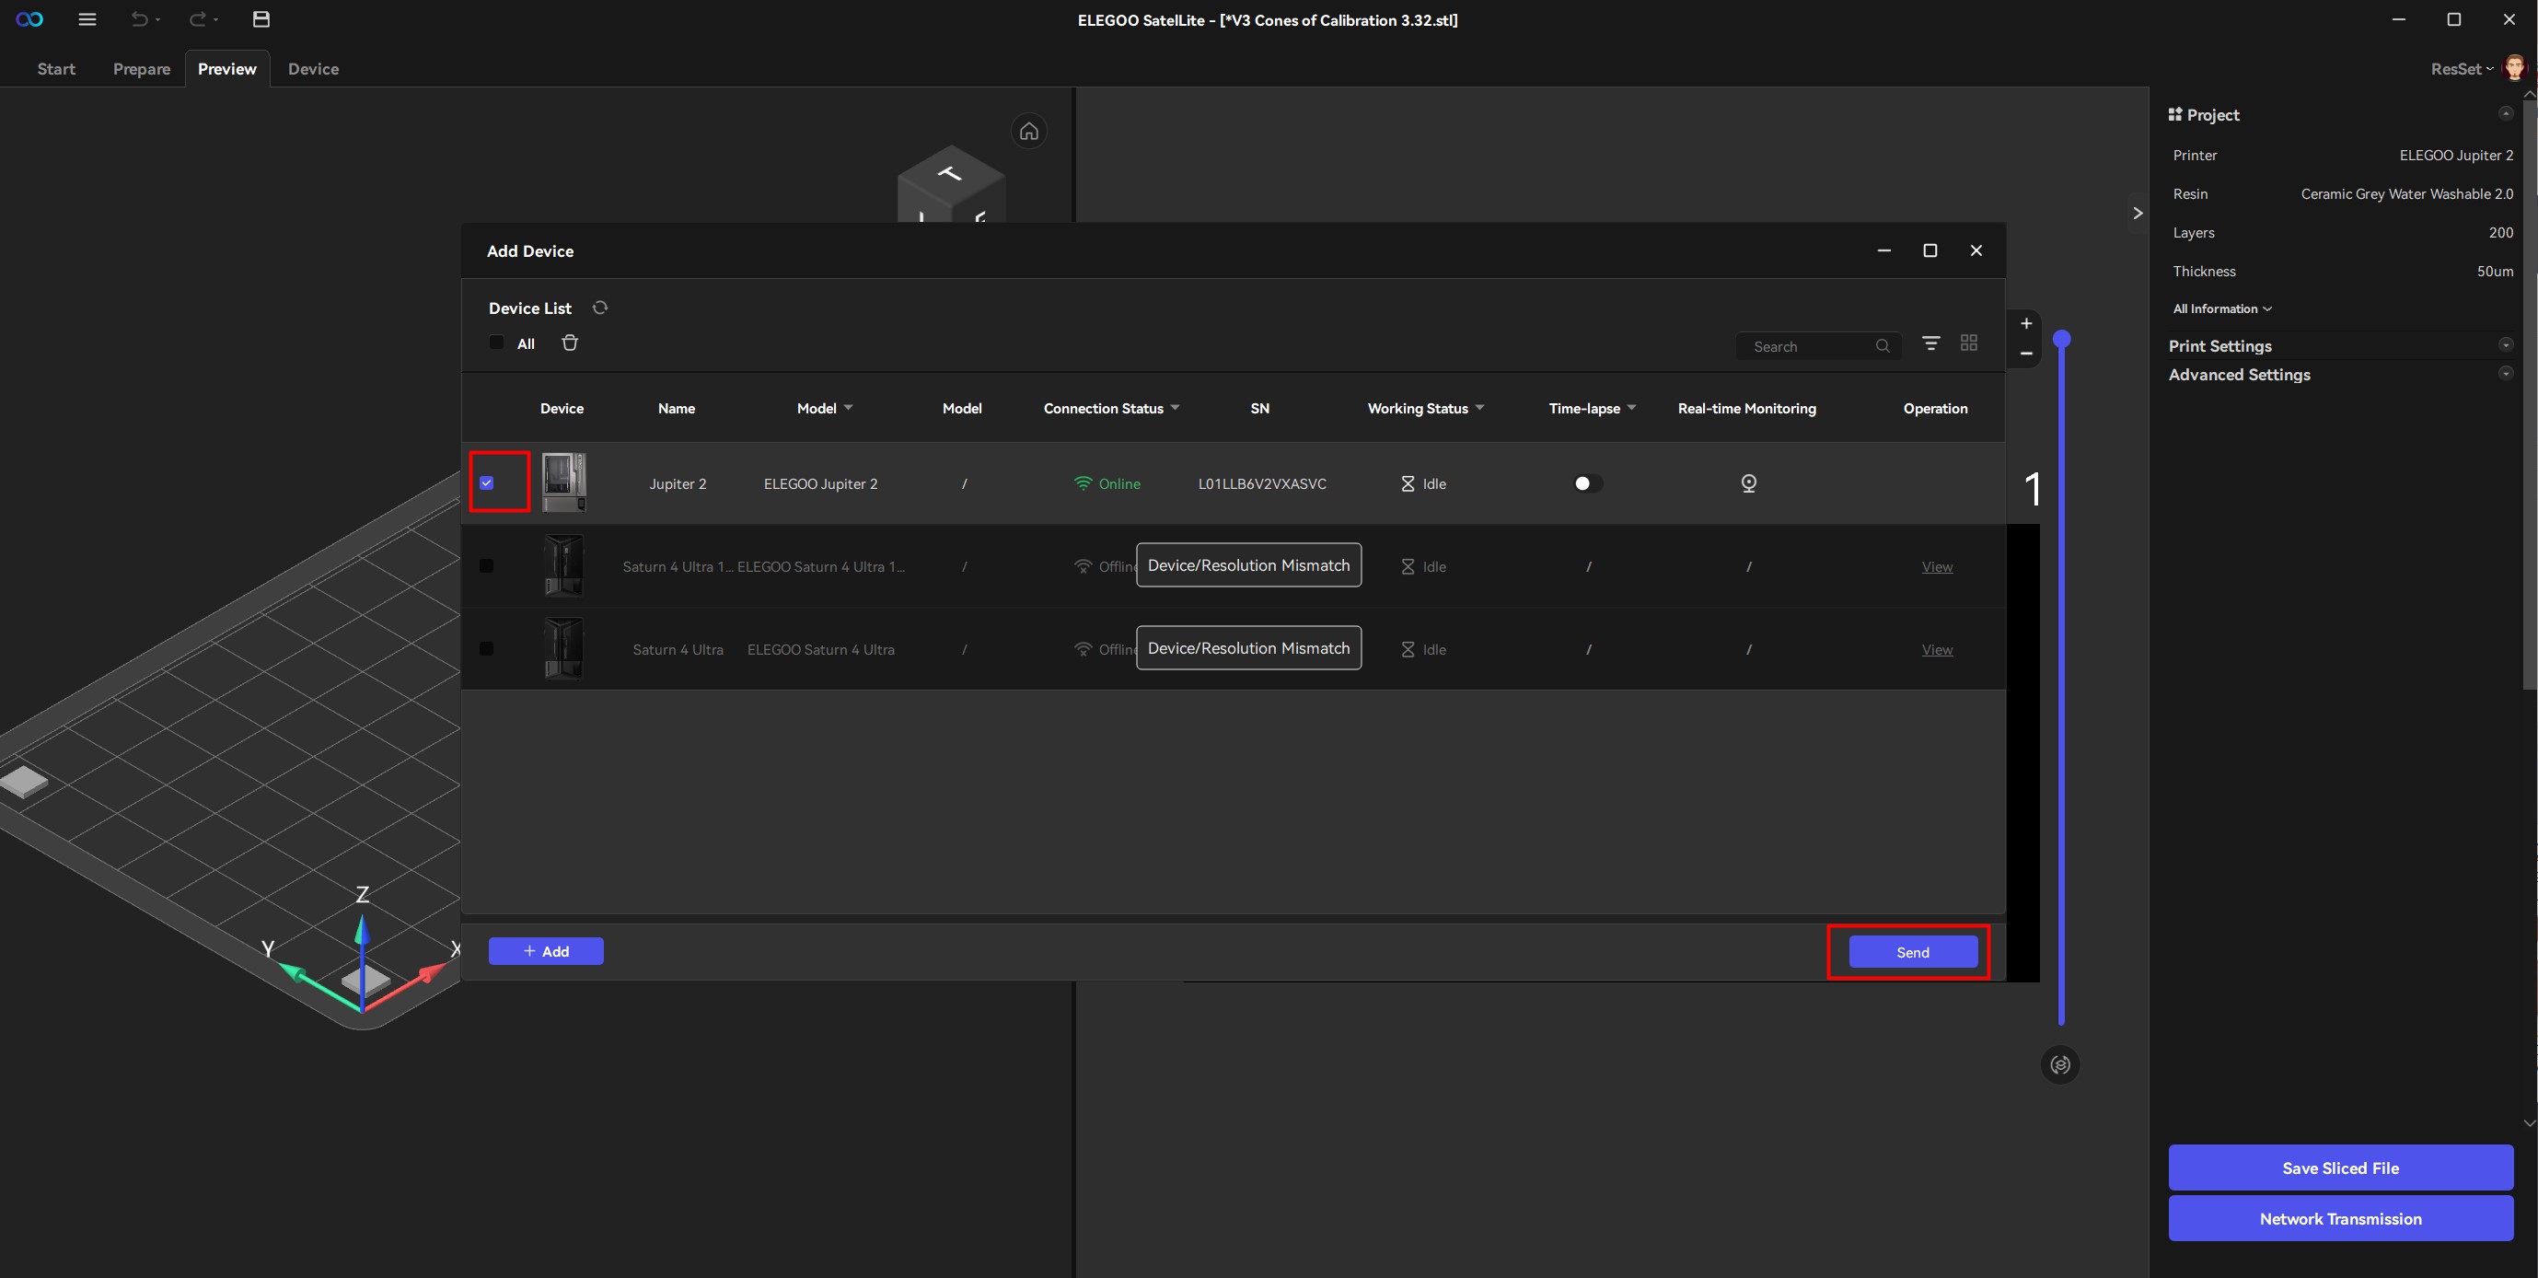This screenshot has width=2538, height=1278.
Task: Toggle Jupiter 2 time-lapse switch
Action: tap(1588, 483)
